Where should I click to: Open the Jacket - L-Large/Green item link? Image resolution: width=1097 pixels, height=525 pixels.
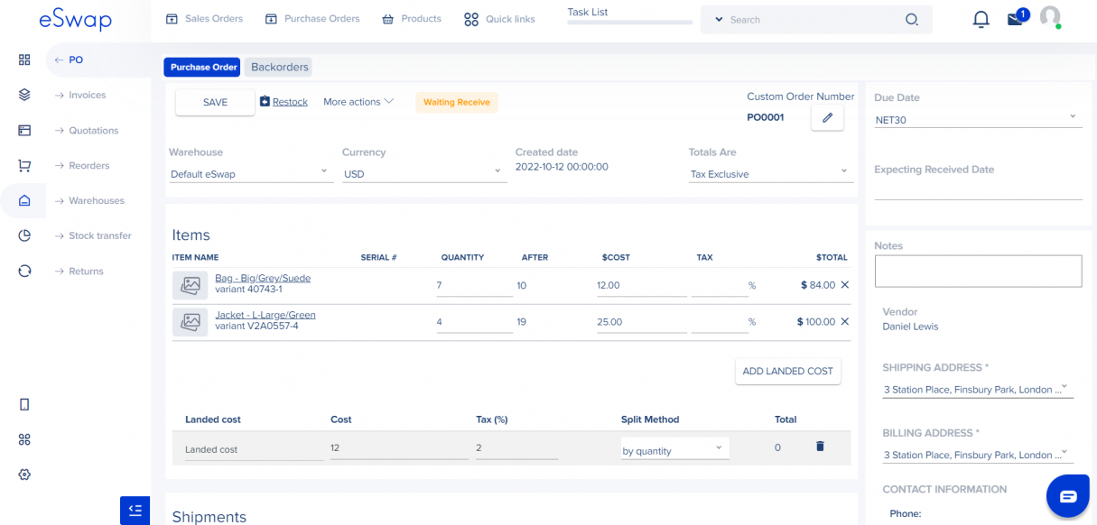pos(265,315)
